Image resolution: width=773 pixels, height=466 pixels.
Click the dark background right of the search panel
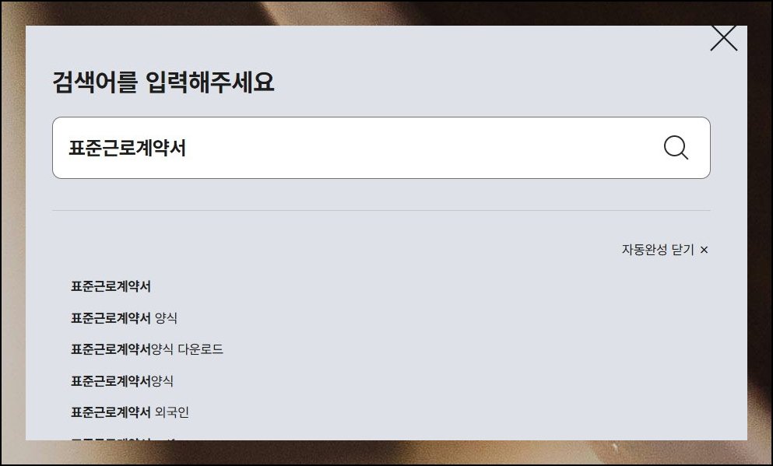(759, 232)
